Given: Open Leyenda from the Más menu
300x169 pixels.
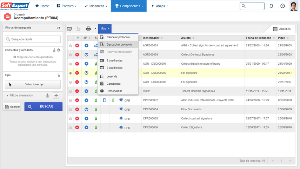Looking at the screenshot, I should tap(118, 77).
